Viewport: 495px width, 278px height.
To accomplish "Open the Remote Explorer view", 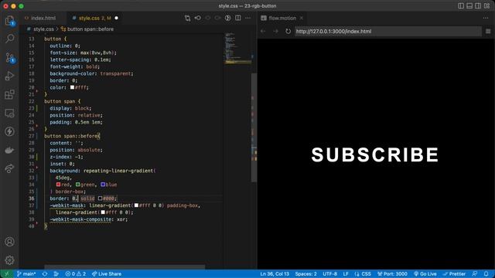I will coord(9,114).
